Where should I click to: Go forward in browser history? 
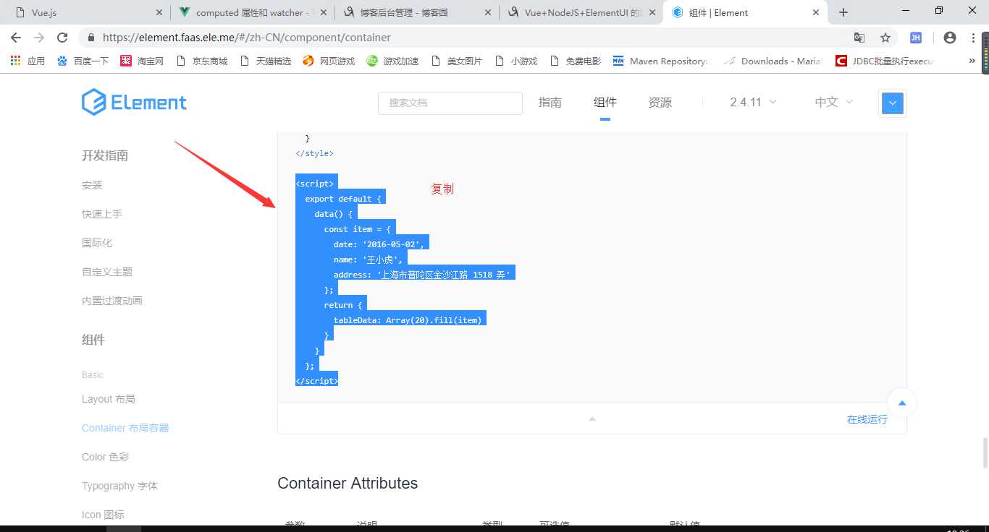(x=39, y=38)
